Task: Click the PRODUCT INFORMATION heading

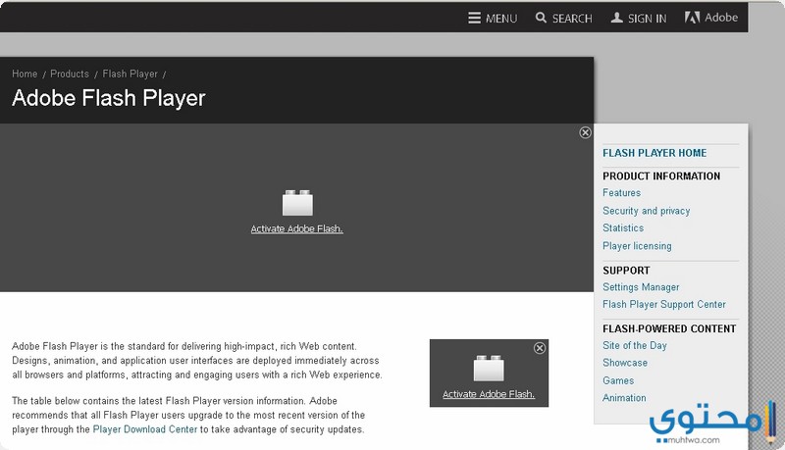Action: (x=661, y=176)
